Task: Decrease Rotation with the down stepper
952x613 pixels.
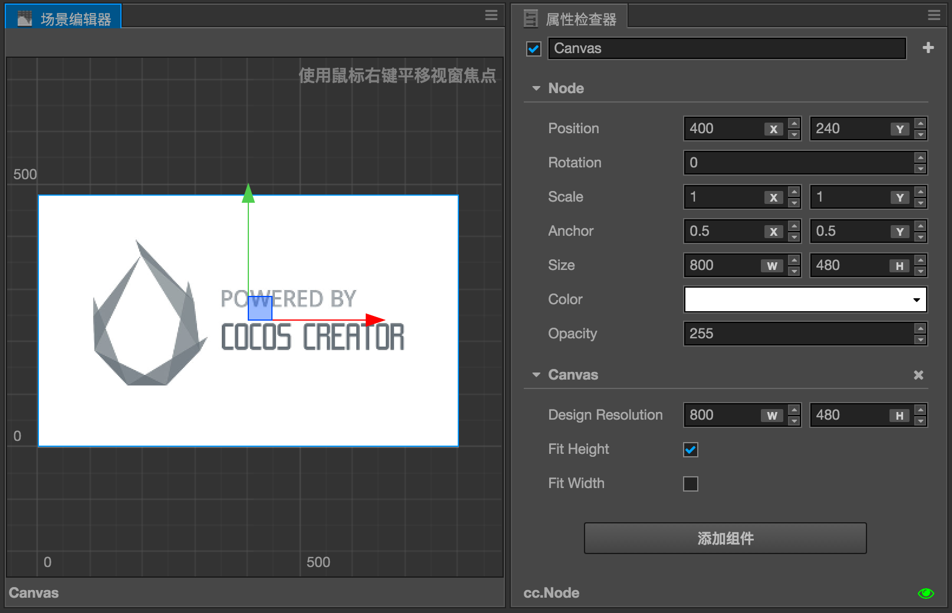Action: (921, 169)
